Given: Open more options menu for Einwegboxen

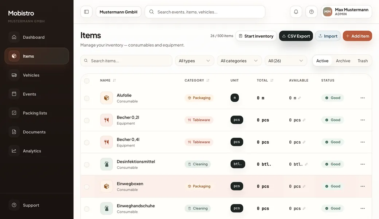Looking at the screenshot, I should pyautogui.click(x=363, y=186).
